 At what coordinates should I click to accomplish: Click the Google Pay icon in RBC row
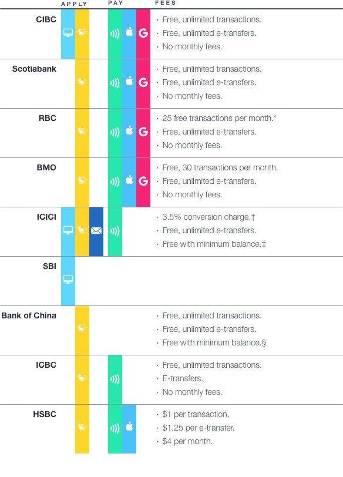click(143, 132)
